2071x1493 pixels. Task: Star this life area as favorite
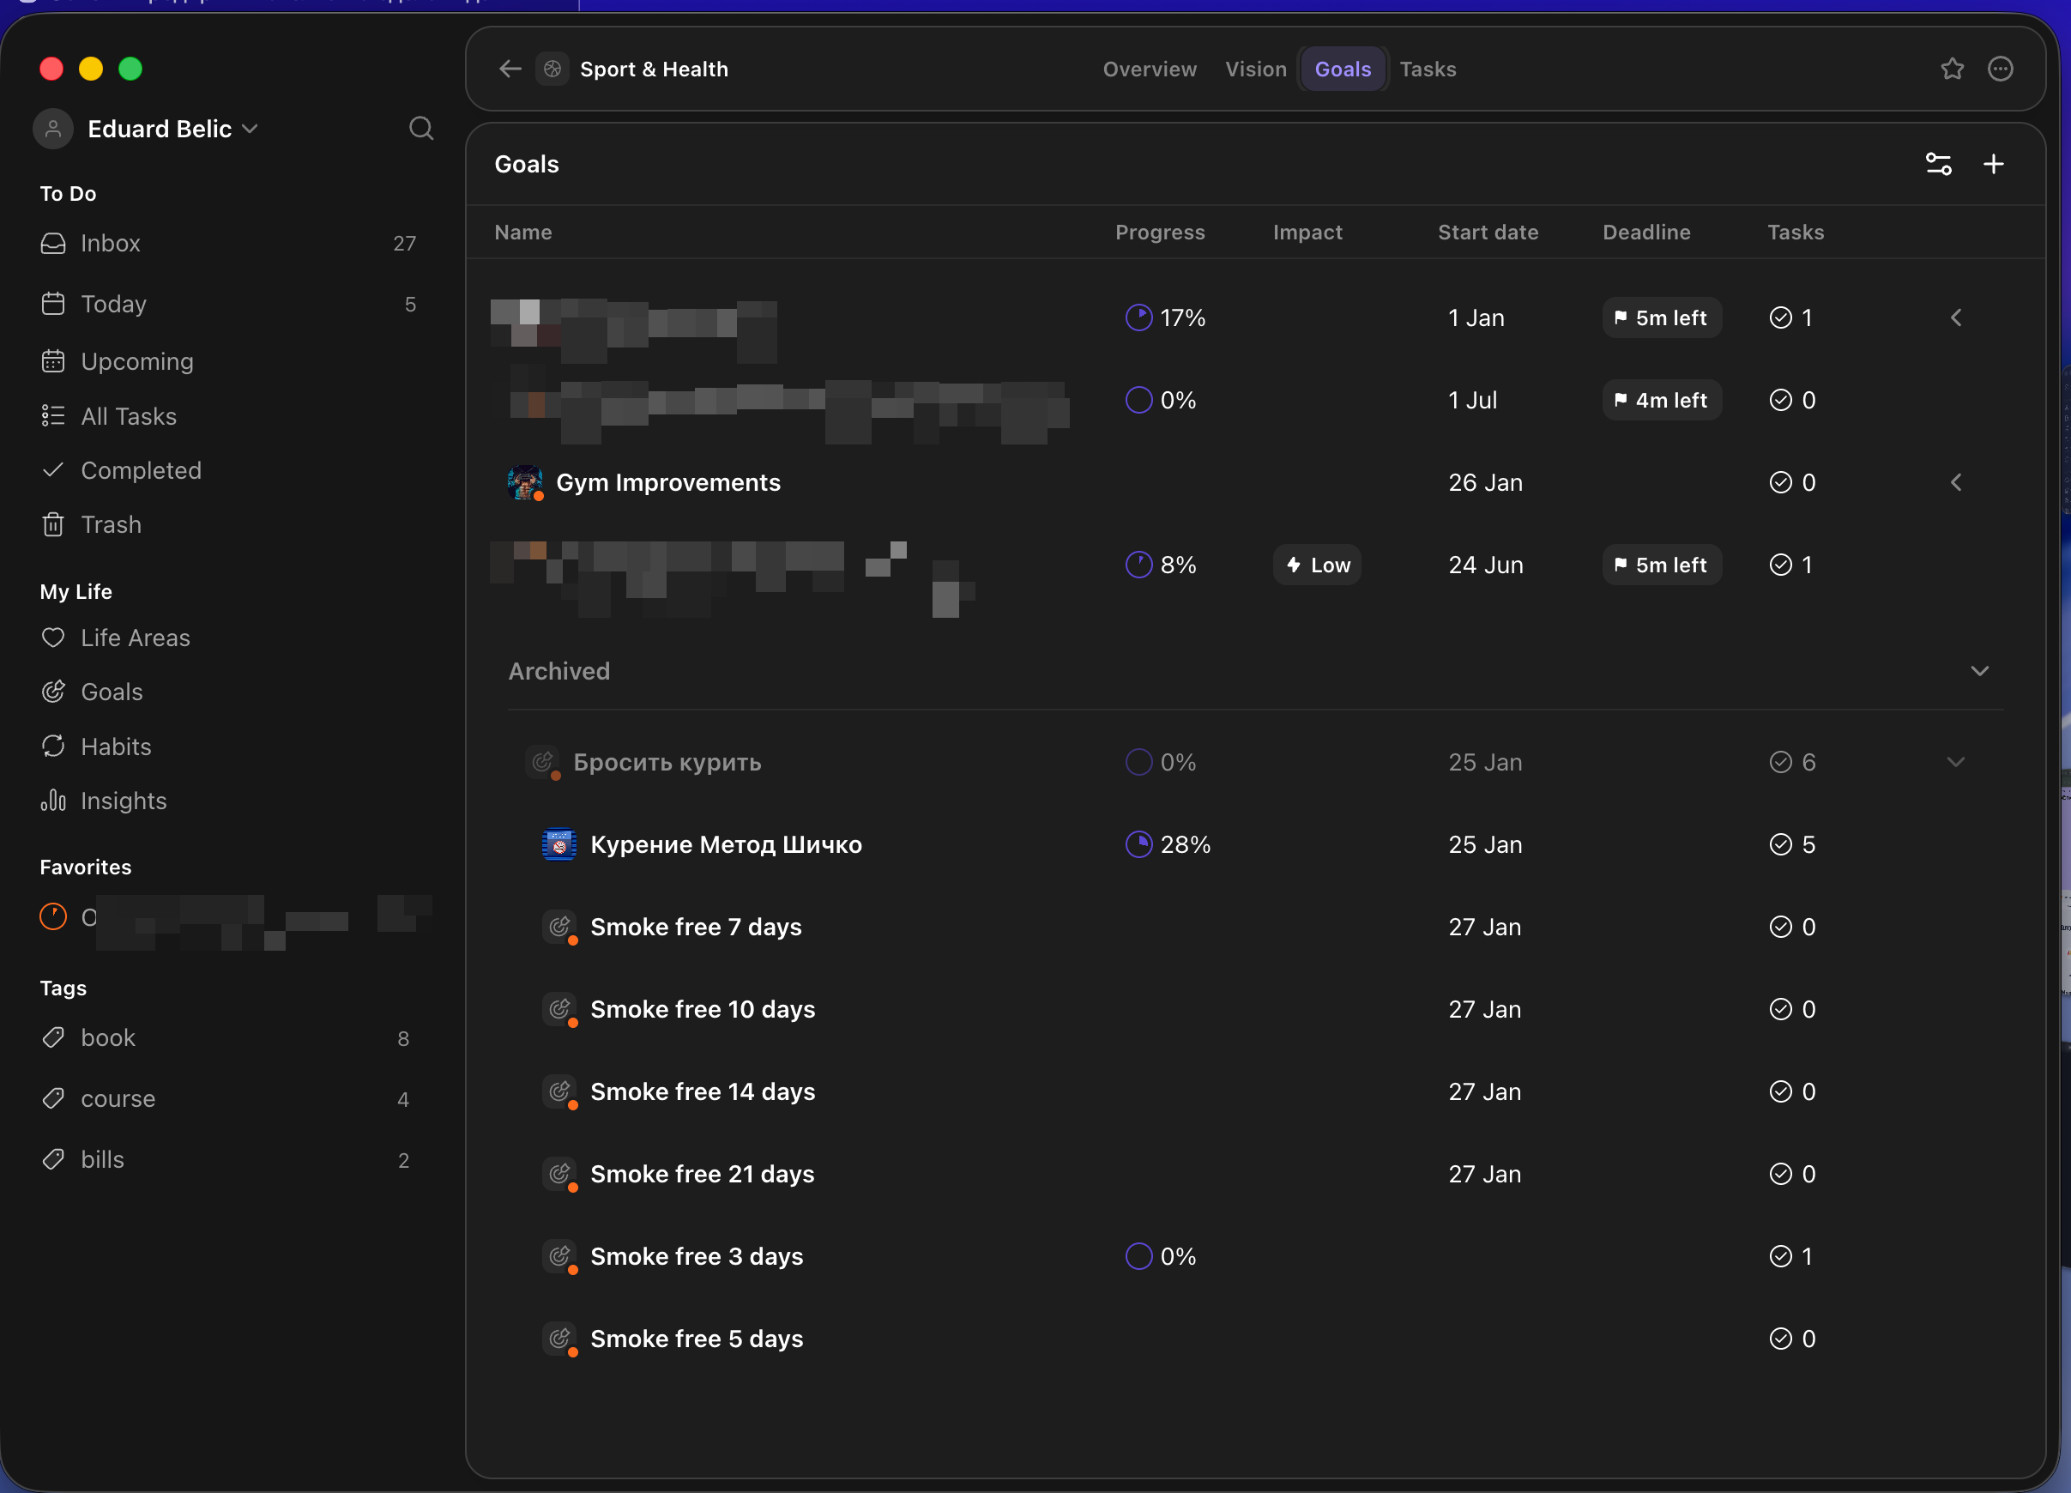click(x=1953, y=69)
